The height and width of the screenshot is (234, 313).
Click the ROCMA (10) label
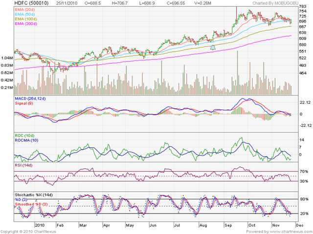click(26, 140)
